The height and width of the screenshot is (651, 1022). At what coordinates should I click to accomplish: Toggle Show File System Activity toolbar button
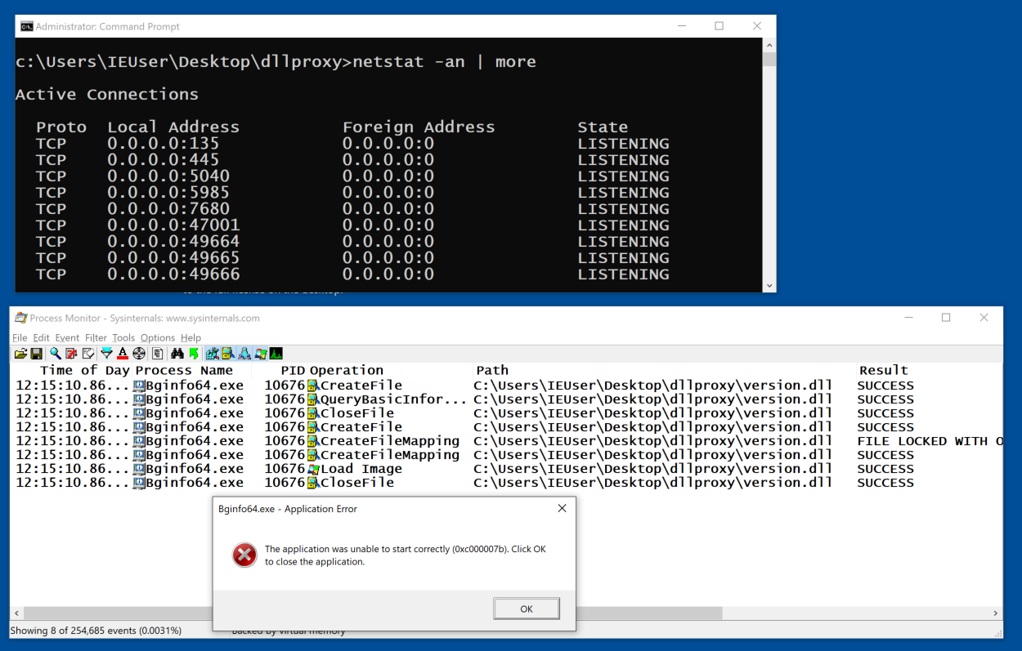click(x=228, y=354)
